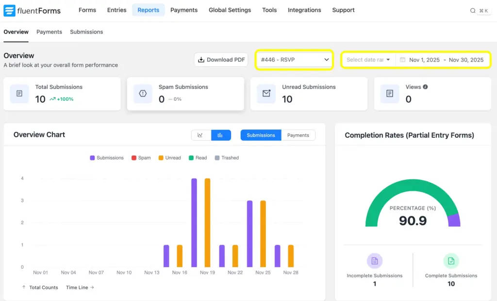Viewport: 497px width, 301px height.
Task: Switch to the Payments sub-tab
Action: (49, 32)
